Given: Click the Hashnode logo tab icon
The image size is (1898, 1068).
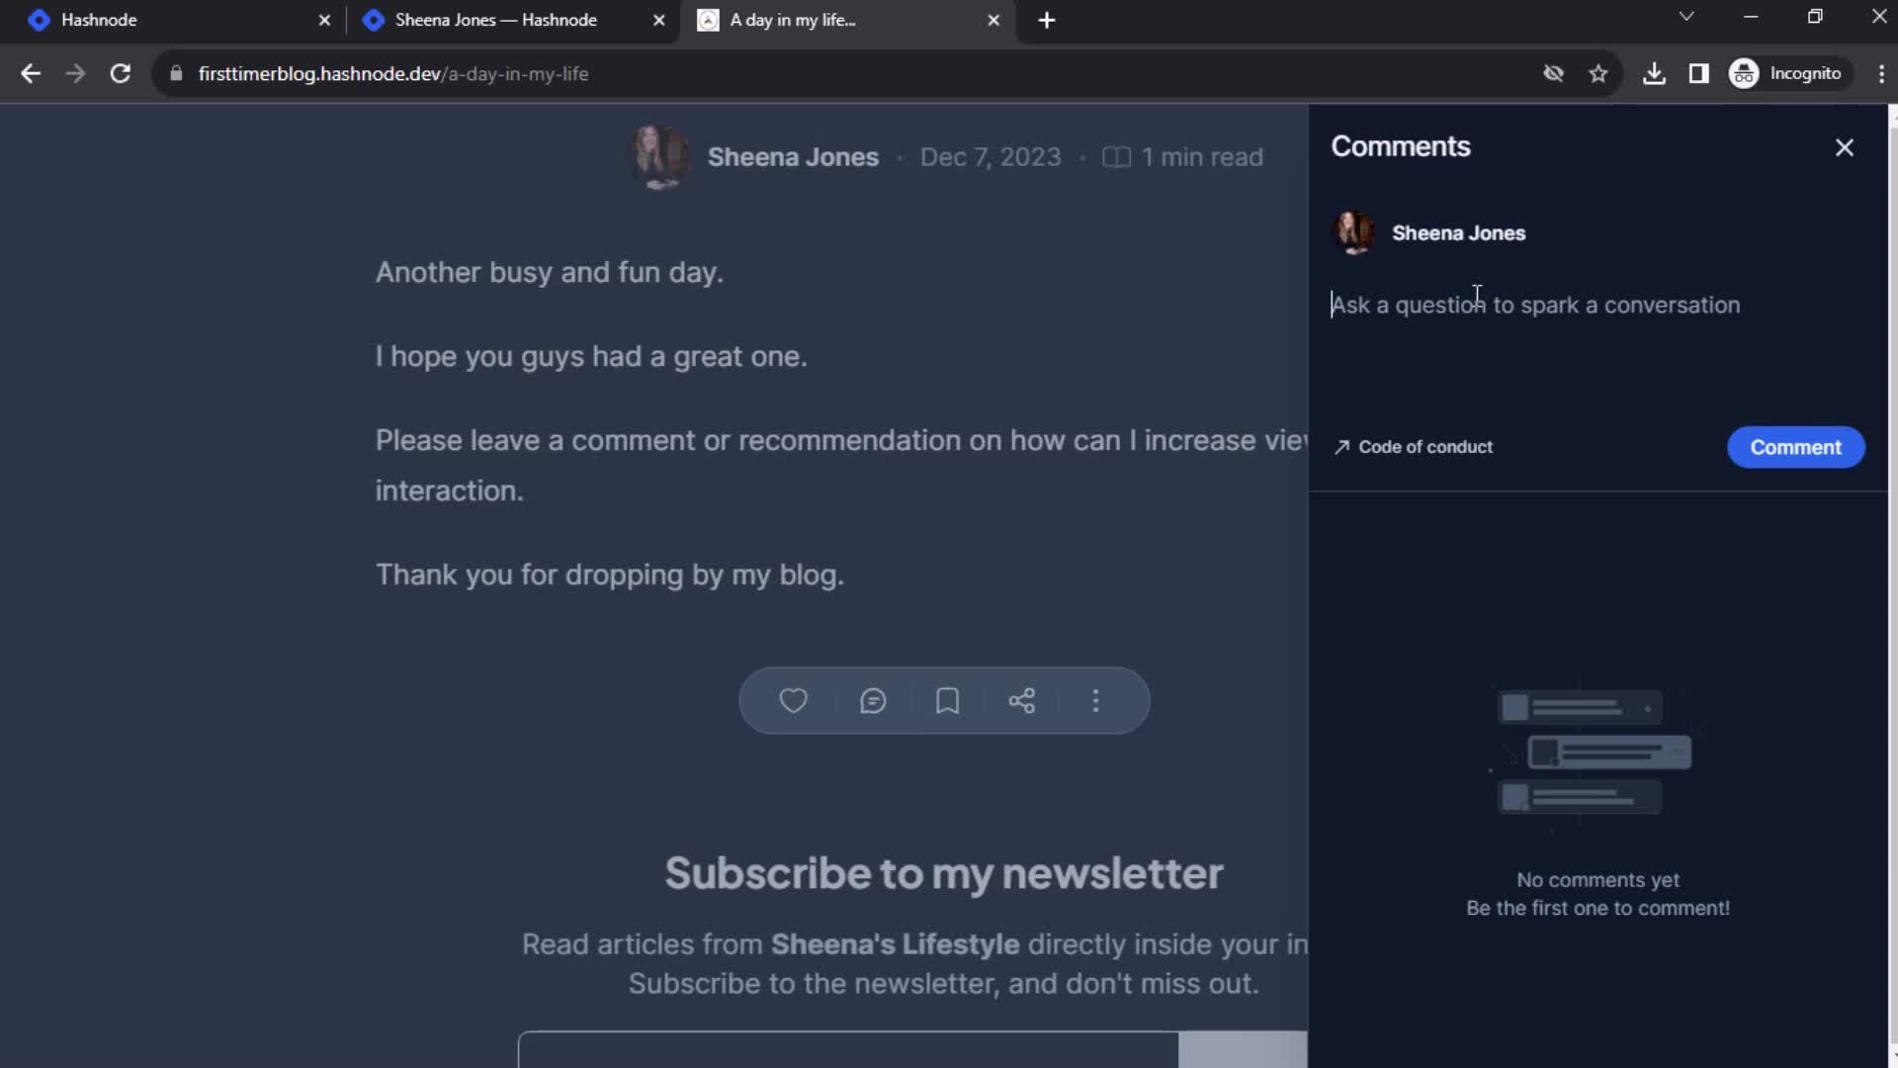Looking at the screenshot, I should coord(40,20).
